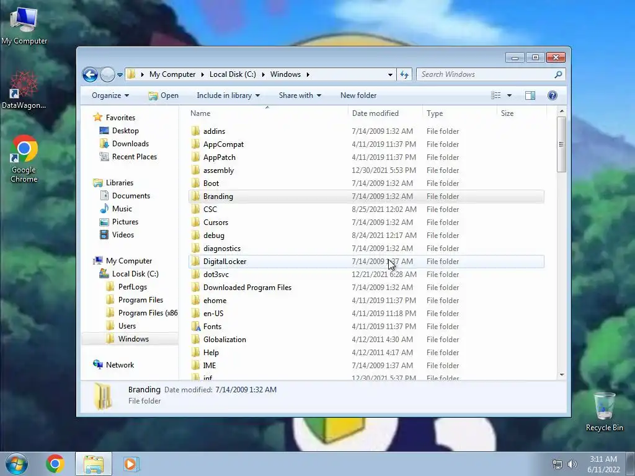Select the assembly folder icon

tap(195, 170)
